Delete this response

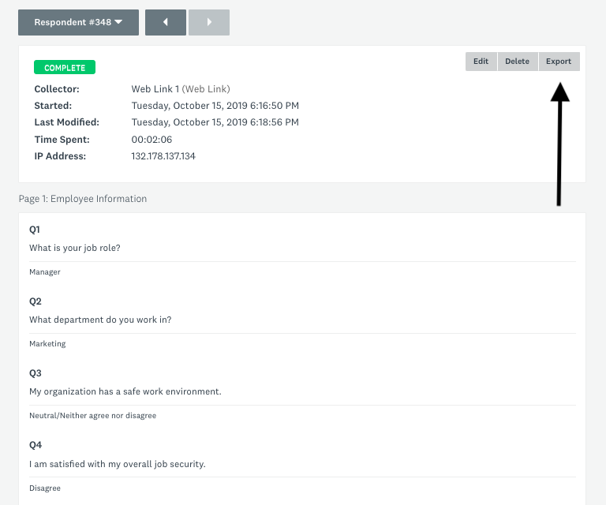coord(517,62)
